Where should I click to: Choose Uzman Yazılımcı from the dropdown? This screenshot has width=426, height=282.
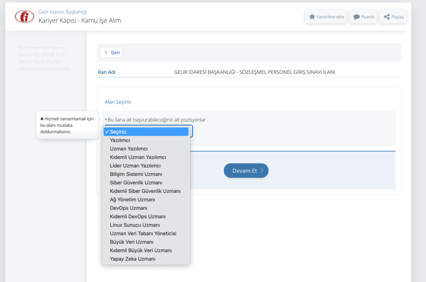(129, 149)
